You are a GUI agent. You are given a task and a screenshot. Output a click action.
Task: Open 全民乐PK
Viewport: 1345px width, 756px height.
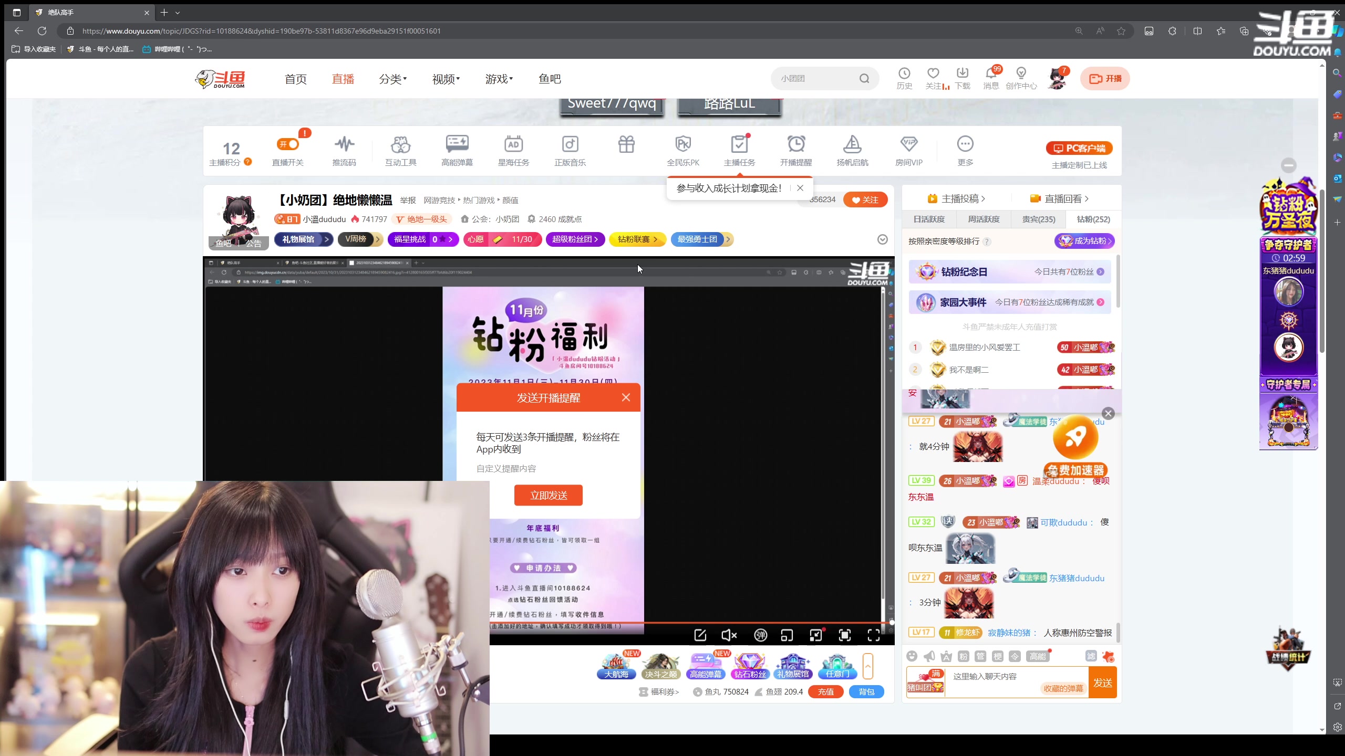coord(683,151)
